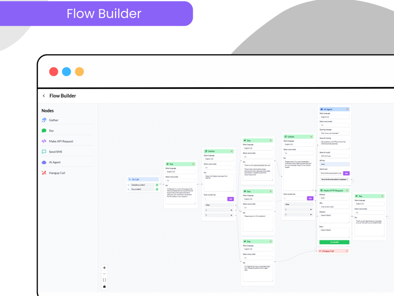Click the phone icon on On Call node

[x=130, y=180]
